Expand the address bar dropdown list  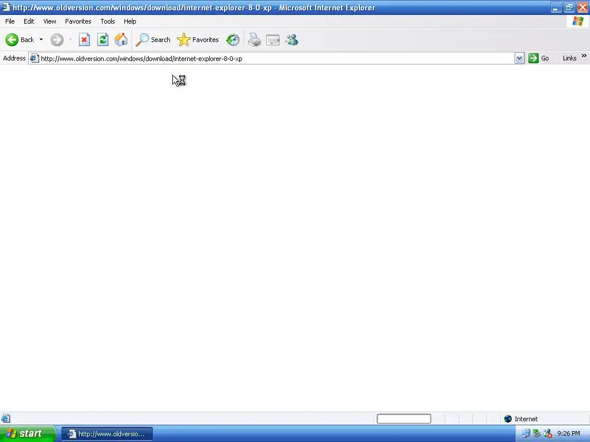point(519,58)
